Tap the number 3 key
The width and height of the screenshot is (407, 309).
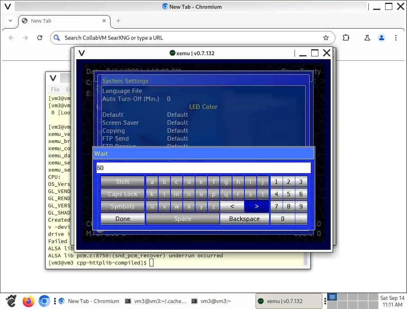tap(301, 182)
